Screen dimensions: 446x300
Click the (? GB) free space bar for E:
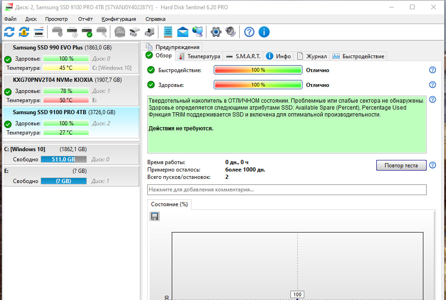(63, 181)
